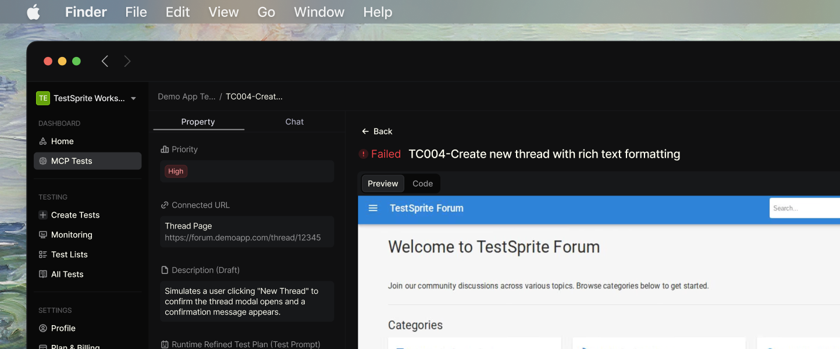Click the Welcome to TestSprite Forum heading
Image resolution: width=840 pixels, height=349 pixels.
494,247
